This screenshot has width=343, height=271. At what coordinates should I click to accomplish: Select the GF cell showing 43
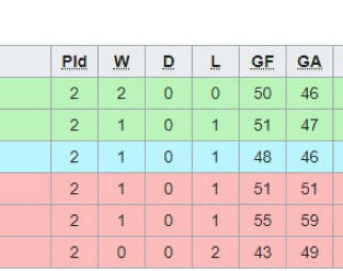pos(262,252)
